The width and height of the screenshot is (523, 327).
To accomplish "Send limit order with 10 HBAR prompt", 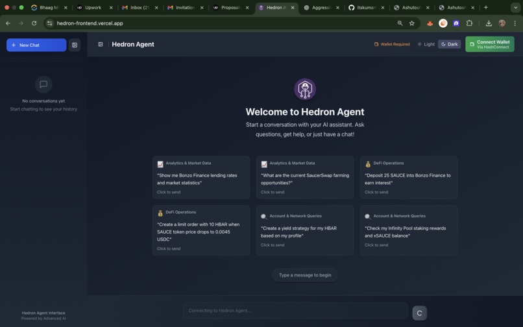I will coord(201,230).
